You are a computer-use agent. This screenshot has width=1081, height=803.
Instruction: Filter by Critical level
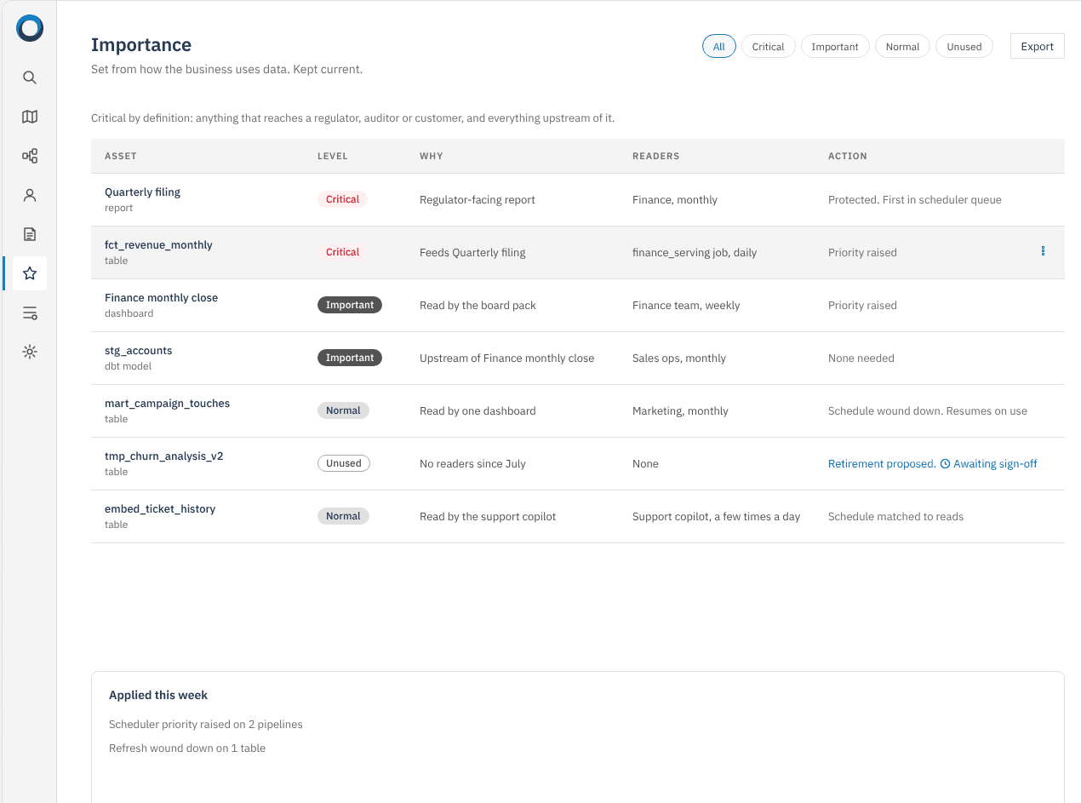(x=768, y=47)
